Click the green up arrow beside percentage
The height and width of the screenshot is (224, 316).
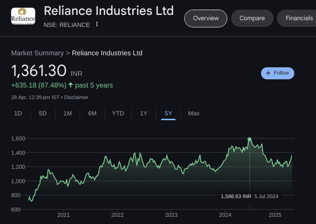pyautogui.click(x=70, y=85)
